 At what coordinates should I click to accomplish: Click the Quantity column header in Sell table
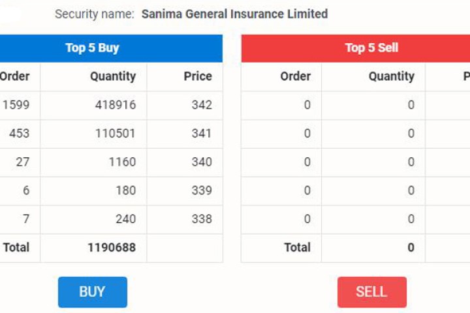click(391, 76)
